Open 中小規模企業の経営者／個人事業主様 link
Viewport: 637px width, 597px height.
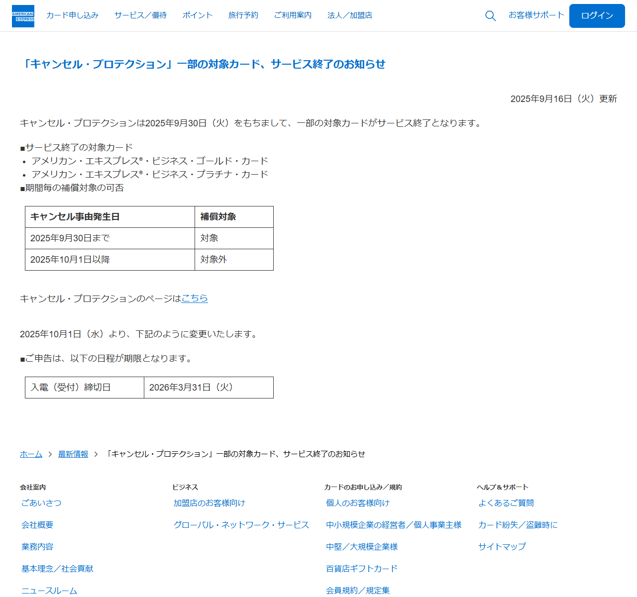point(394,525)
